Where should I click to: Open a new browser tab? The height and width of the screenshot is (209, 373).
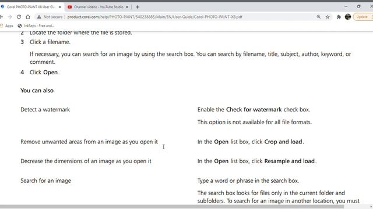point(138,7)
